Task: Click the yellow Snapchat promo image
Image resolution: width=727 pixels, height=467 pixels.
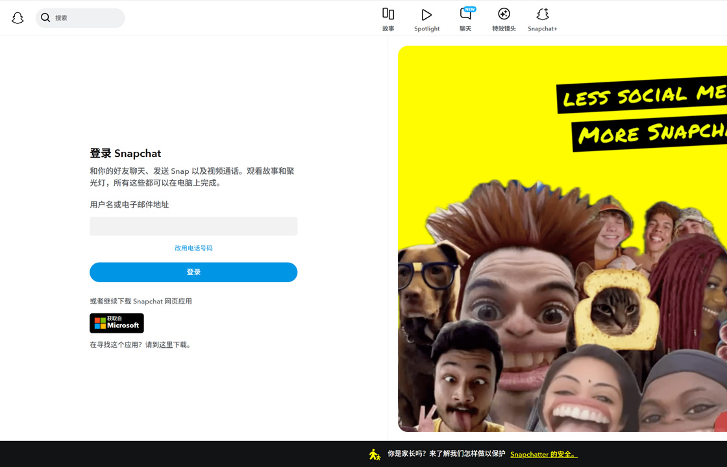Action: point(562,239)
